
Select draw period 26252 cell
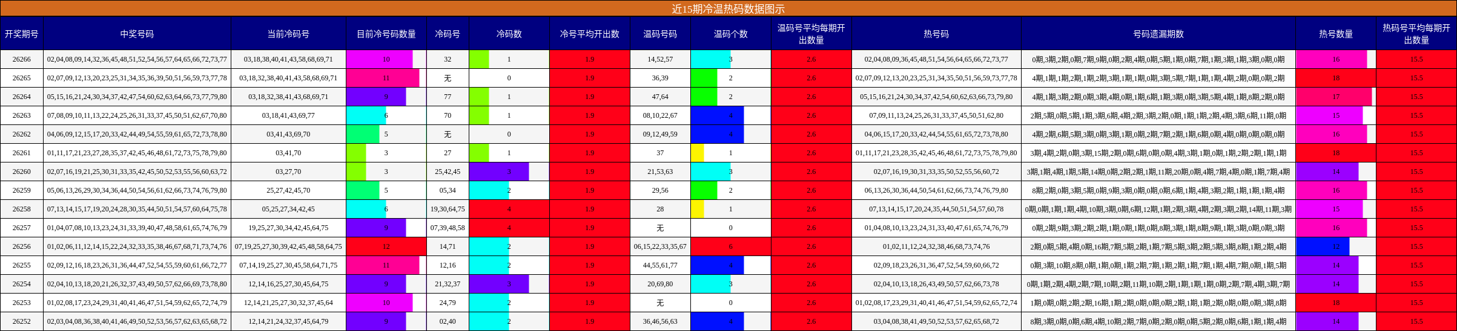[22, 321]
